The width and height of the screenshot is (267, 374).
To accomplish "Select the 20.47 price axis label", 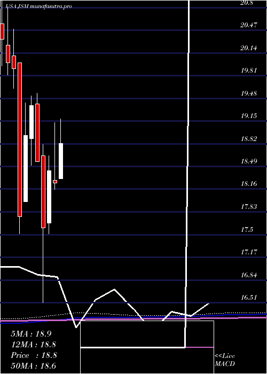I will coord(249,25).
